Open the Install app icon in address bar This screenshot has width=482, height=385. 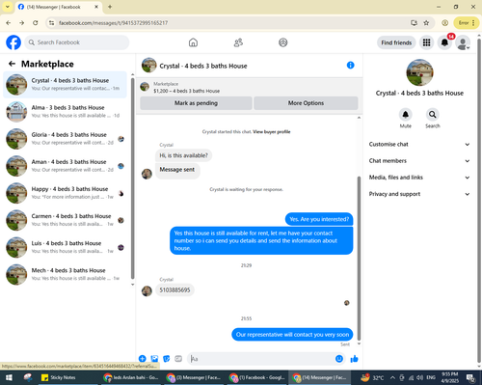414,23
